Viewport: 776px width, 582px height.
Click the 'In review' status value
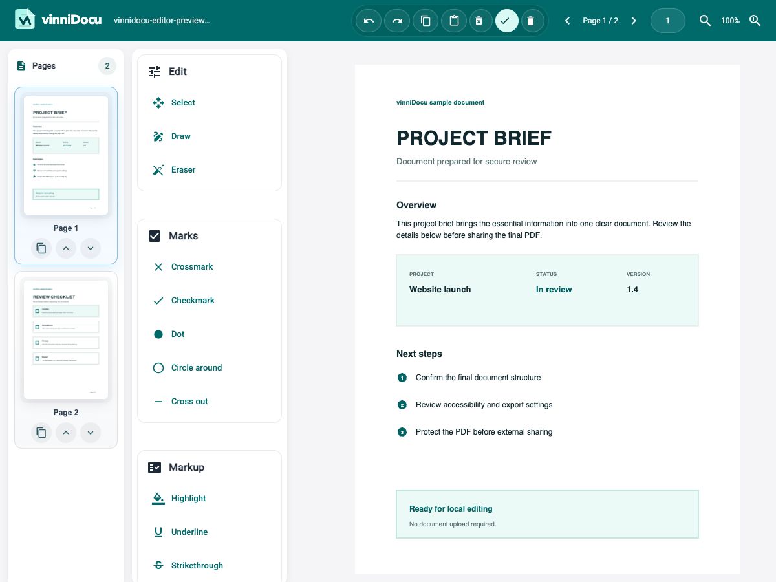click(554, 290)
